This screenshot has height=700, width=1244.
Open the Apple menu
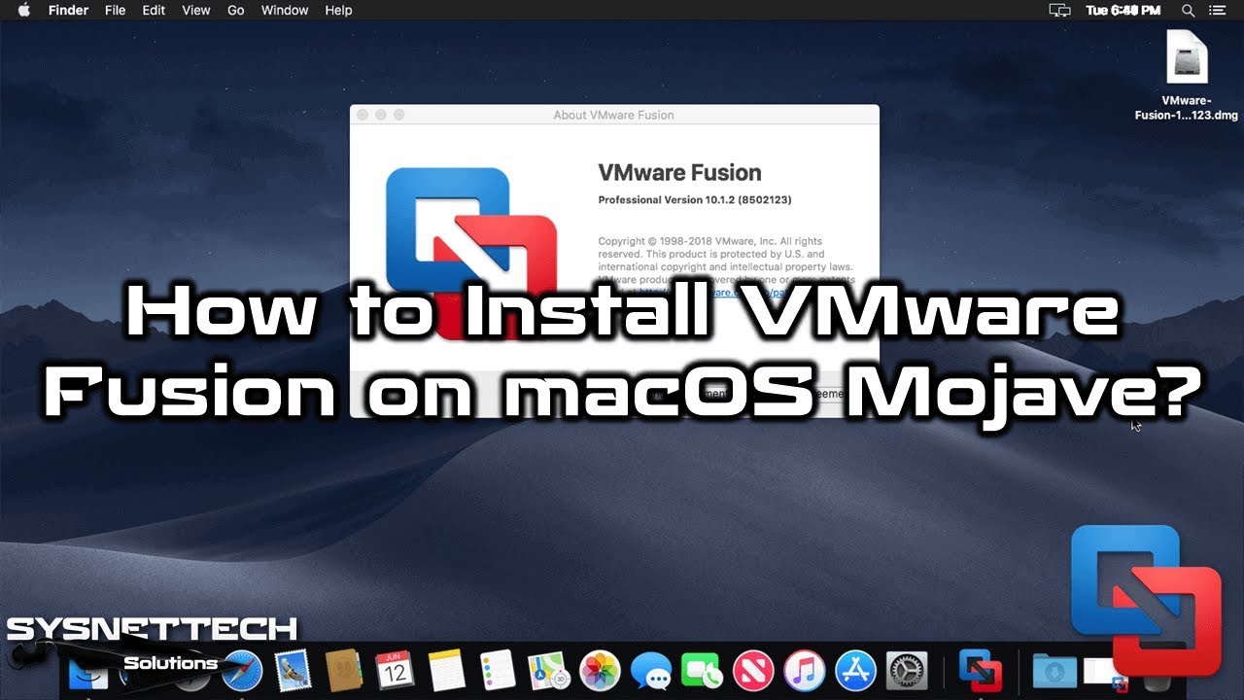point(24,10)
